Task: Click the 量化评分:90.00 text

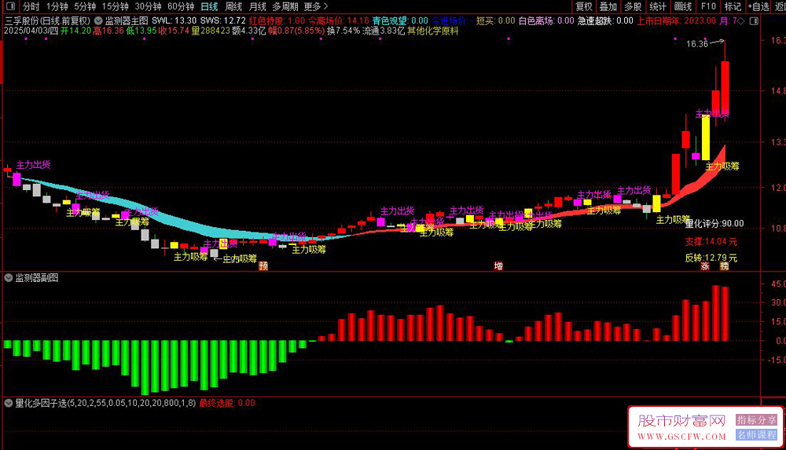Action: point(714,224)
